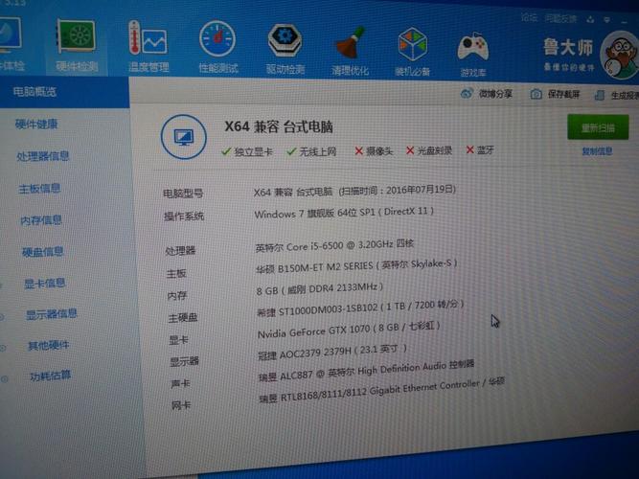This screenshot has height=479, width=639.
Task: Click the ALC887 sound card value
Action: click(x=366, y=371)
